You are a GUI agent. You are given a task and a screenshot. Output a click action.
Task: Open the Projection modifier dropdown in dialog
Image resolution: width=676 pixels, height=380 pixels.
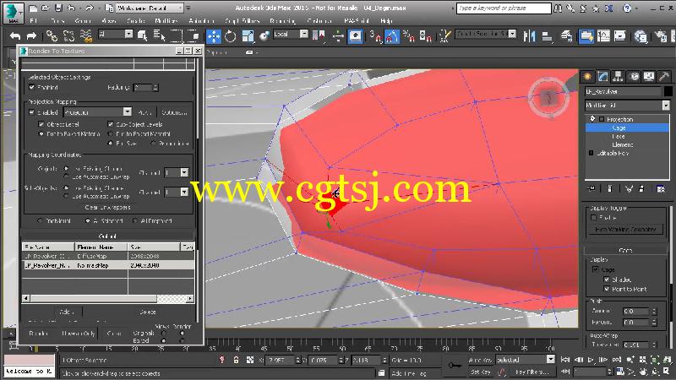click(x=97, y=112)
